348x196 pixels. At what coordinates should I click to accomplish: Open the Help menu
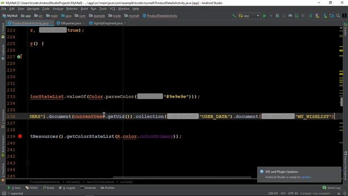point(135,9)
